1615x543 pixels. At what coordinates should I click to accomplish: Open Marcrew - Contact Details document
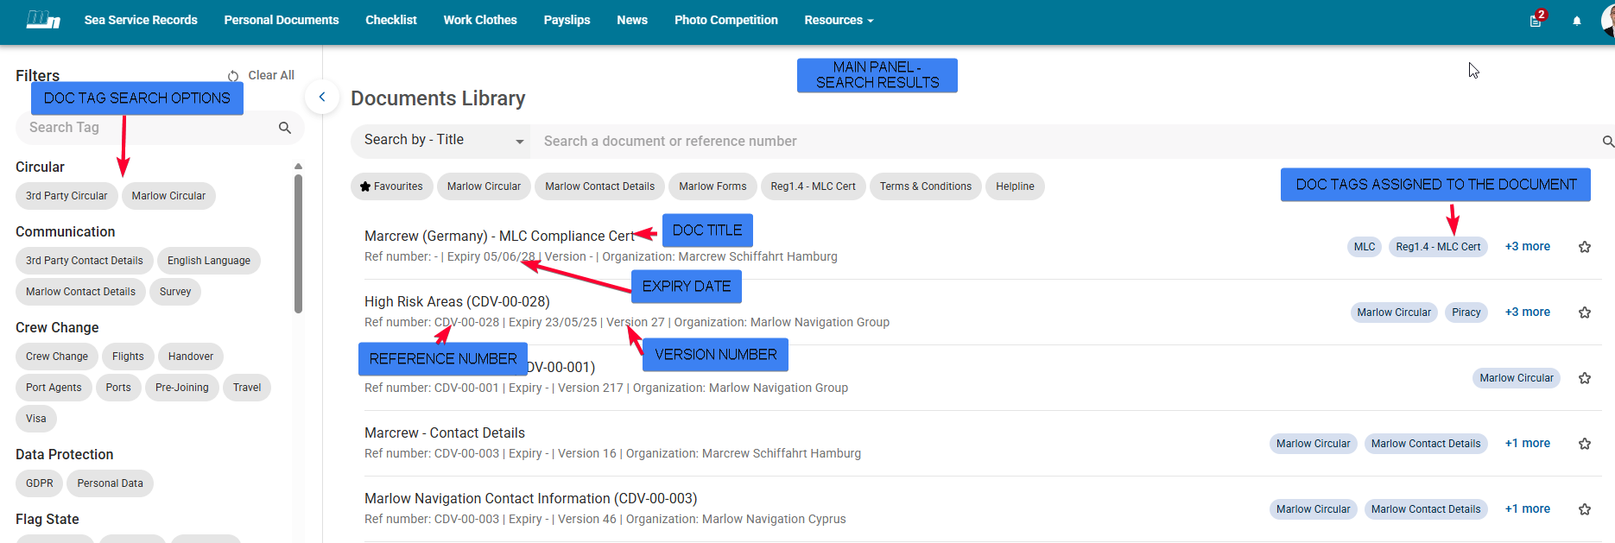445,433
